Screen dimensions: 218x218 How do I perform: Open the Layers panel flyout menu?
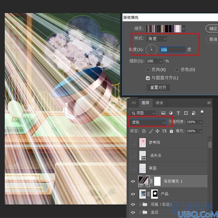tap(209, 103)
